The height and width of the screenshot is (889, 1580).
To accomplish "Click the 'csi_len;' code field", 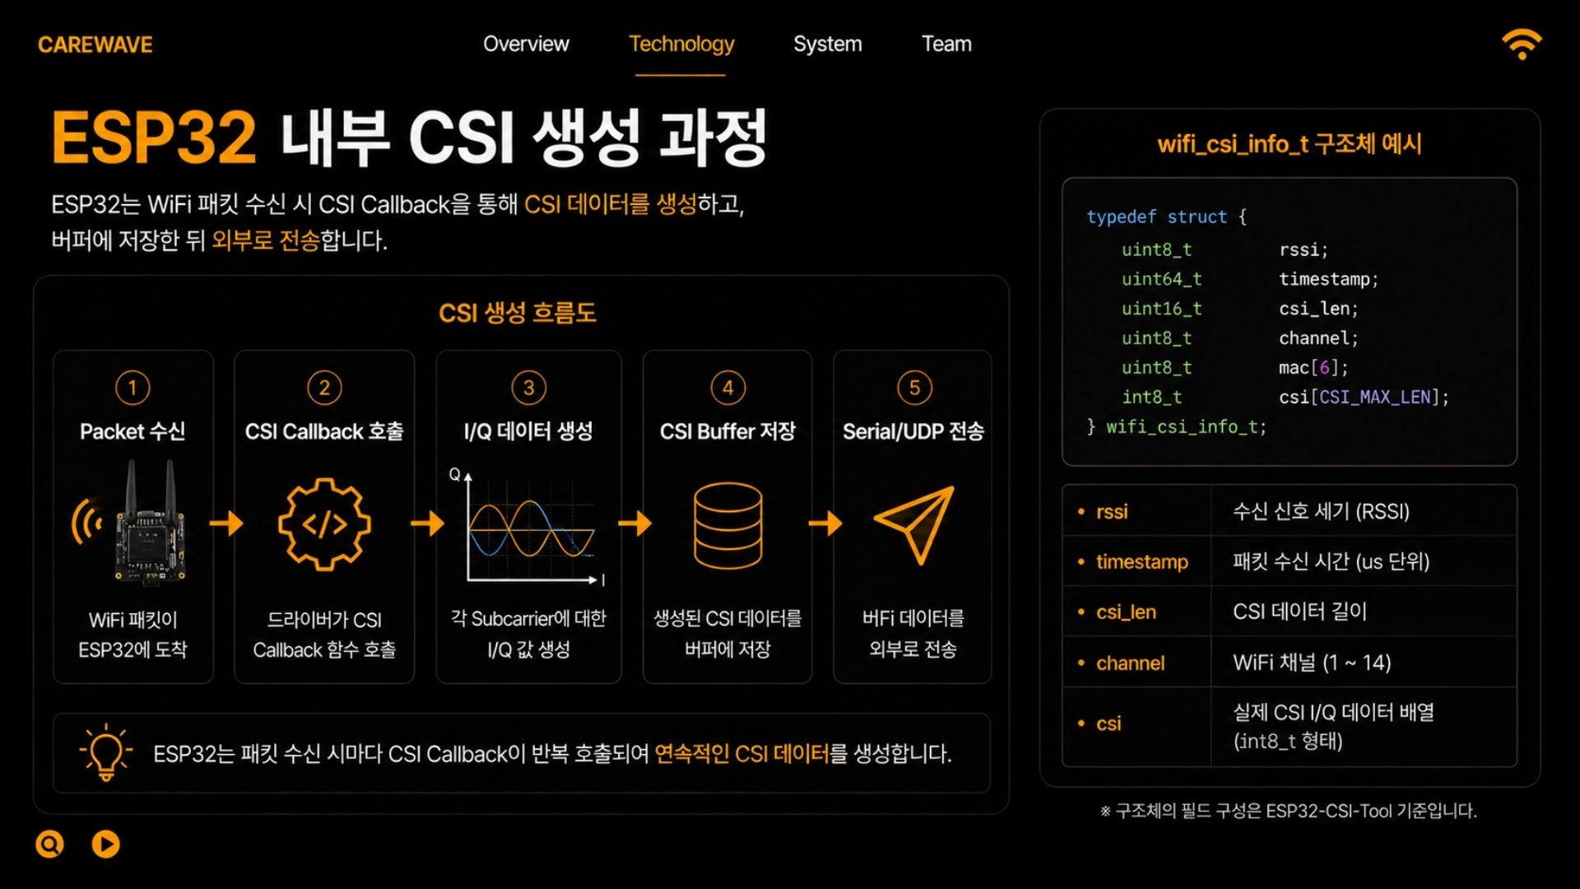I will pyautogui.click(x=1318, y=309).
